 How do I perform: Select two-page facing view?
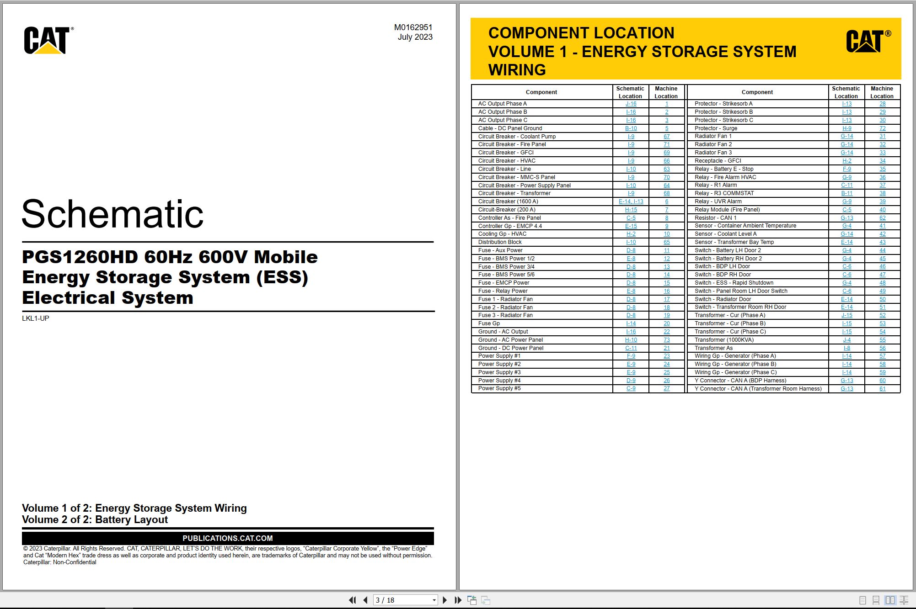pos(890,600)
